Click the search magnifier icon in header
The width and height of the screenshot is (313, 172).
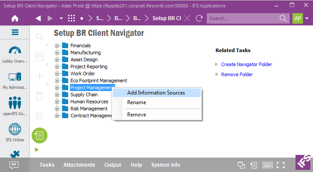283,18
